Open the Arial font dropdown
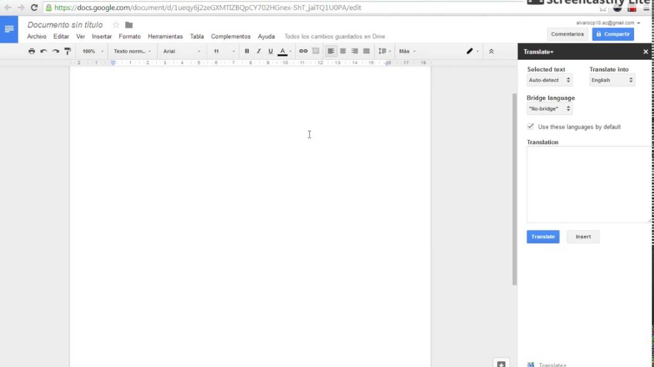 click(182, 51)
